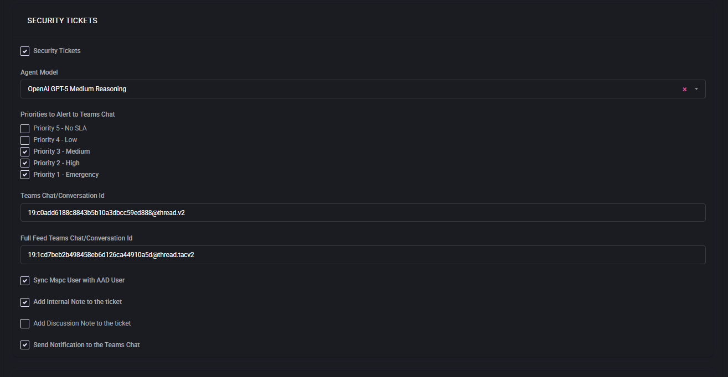This screenshot has height=377, width=728.
Task: Disable Send Notification to the Teams Chat
Action: [25, 345]
